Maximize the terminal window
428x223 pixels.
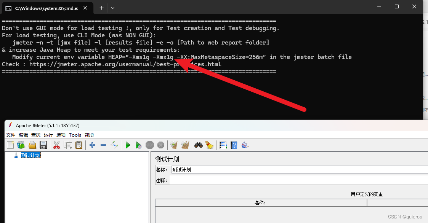[x=397, y=6]
